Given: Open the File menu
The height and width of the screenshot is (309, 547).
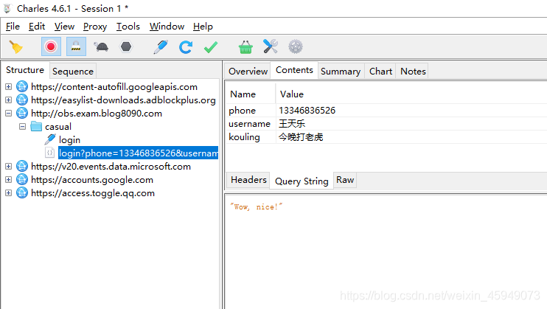Looking at the screenshot, I should pos(13,27).
